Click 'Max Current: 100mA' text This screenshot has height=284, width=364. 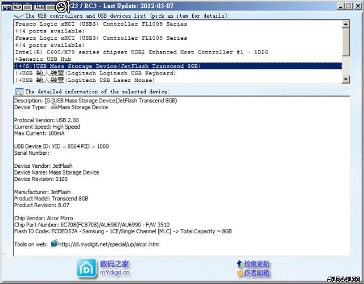point(39,133)
